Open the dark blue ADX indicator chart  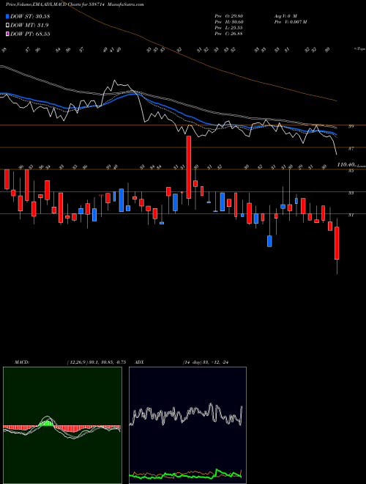click(x=187, y=425)
